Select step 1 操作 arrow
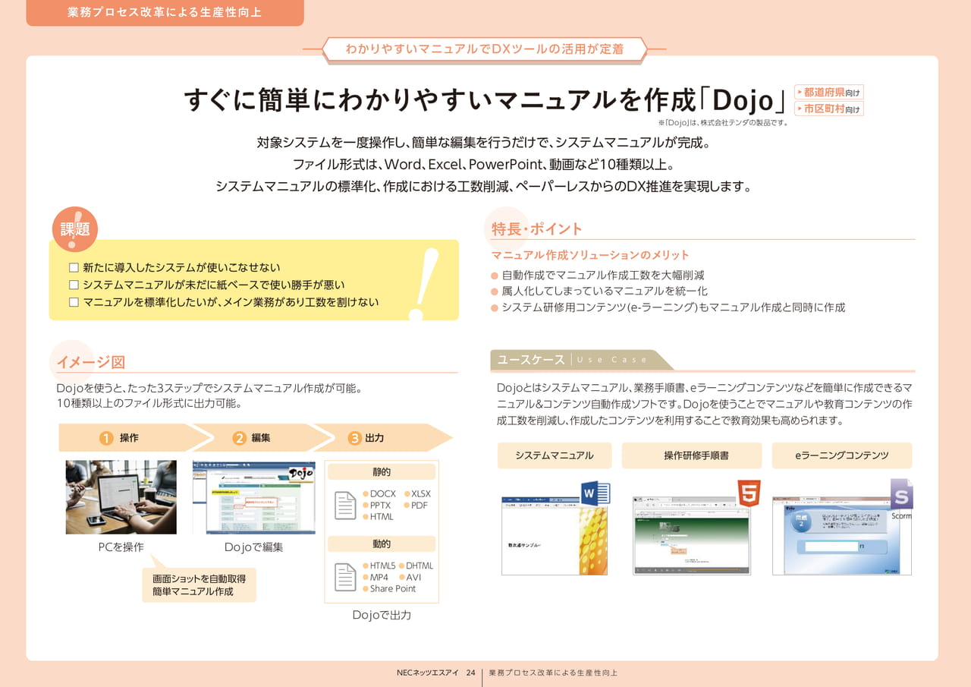This screenshot has width=971, height=687. 133,438
